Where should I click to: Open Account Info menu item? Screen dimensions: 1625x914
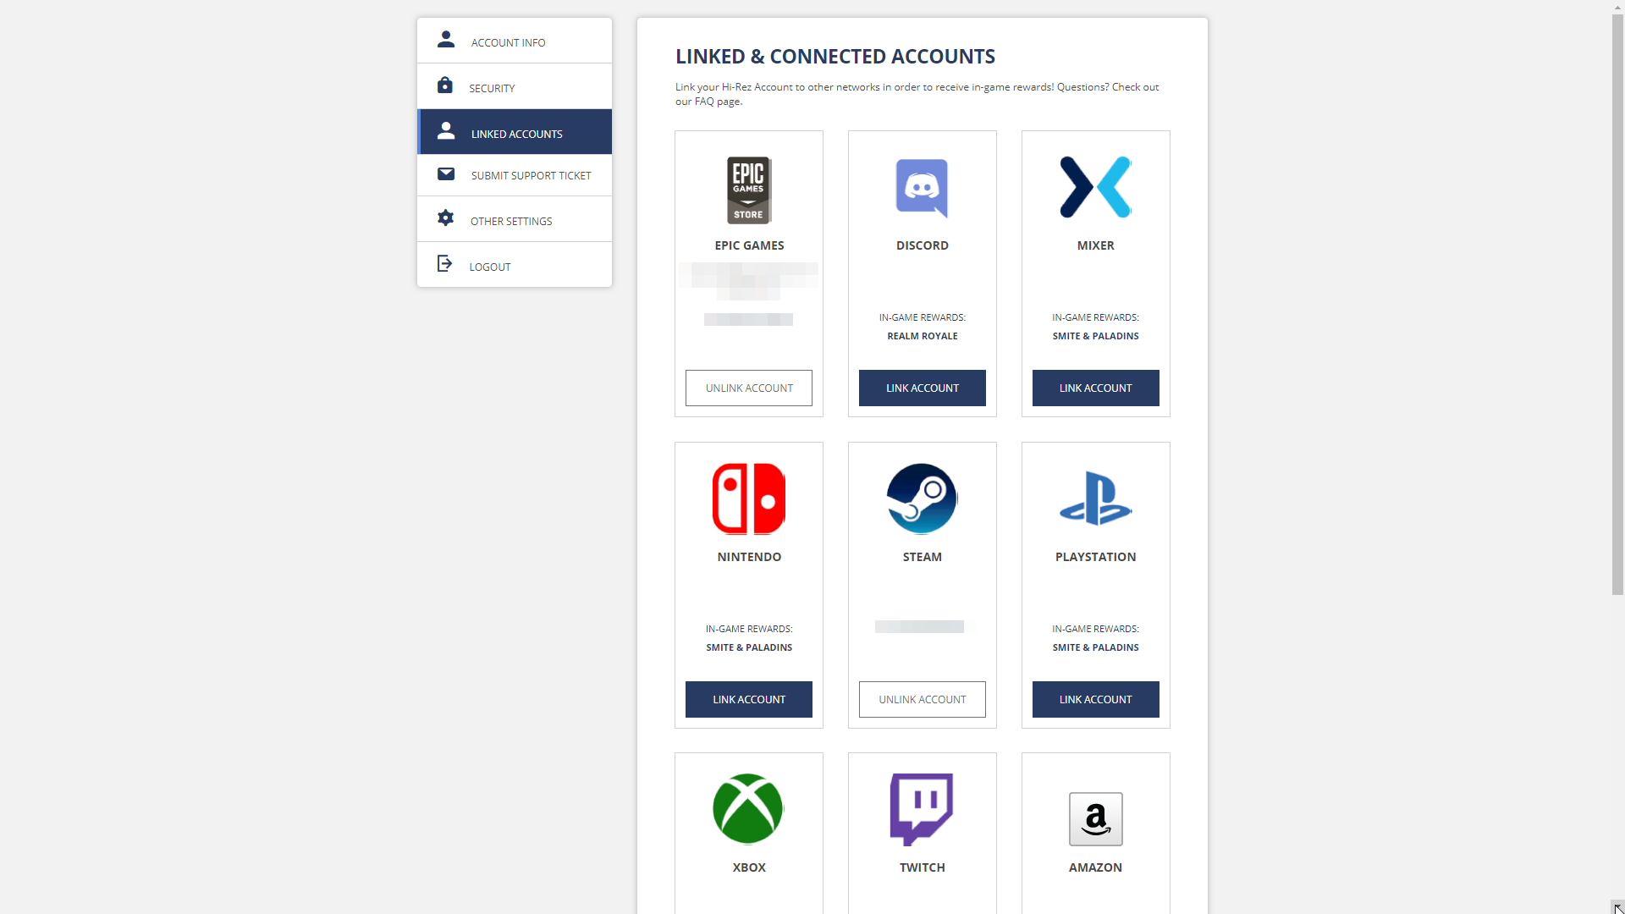[515, 41]
